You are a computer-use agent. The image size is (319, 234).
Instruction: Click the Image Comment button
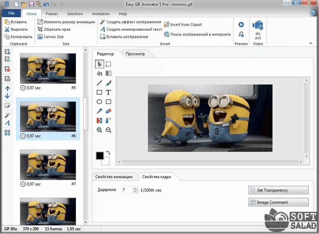(278, 202)
